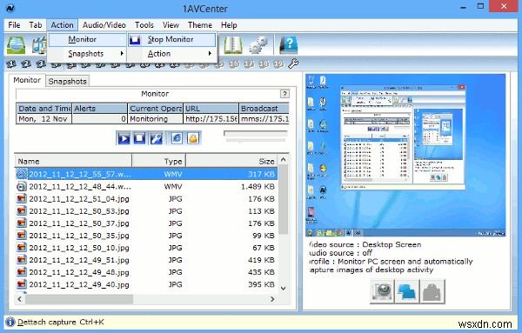Sort file list by Name column
This screenshot has width=522, height=333.
pos(73,161)
